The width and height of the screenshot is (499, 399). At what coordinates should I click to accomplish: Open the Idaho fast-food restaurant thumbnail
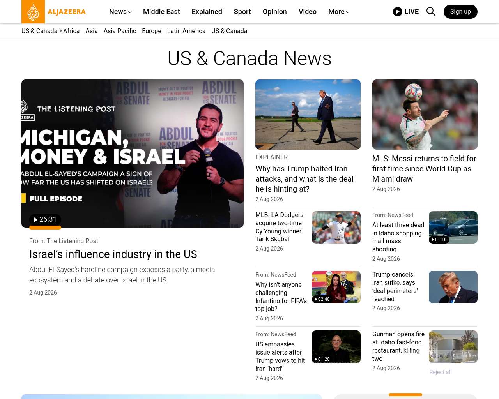tap(453, 347)
